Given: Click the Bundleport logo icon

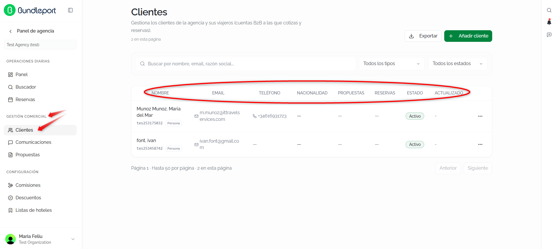Looking at the screenshot, I should tap(10, 10).
